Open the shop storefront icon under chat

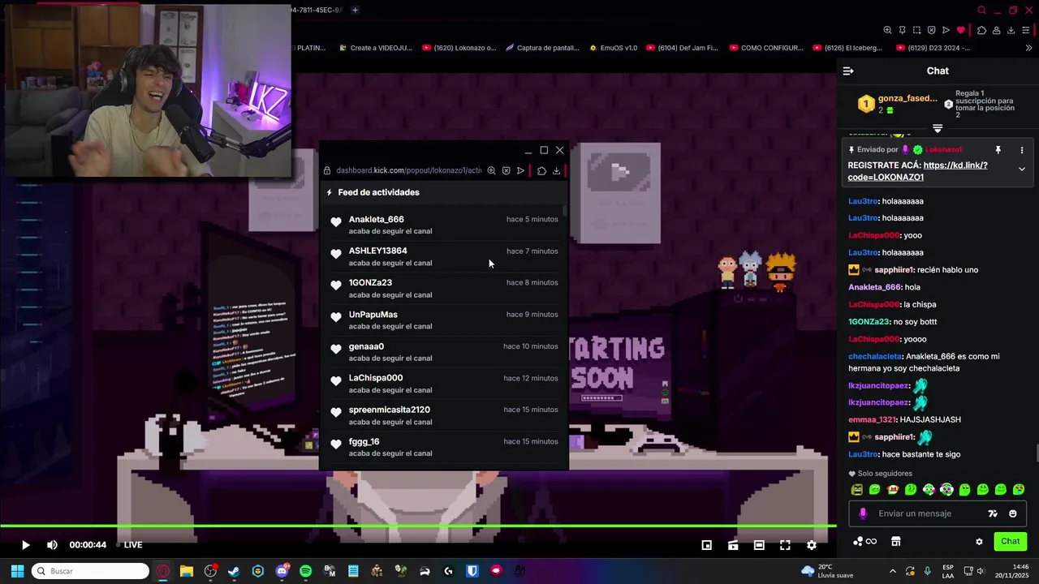click(x=896, y=542)
